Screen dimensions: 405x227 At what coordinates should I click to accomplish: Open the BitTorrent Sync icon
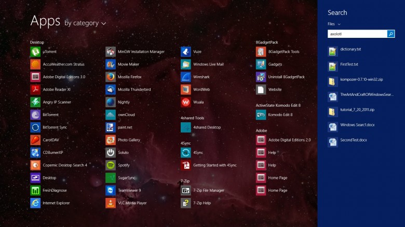[35, 127]
